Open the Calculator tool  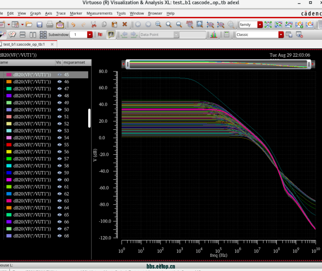pyautogui.click(x=226, y=35)
